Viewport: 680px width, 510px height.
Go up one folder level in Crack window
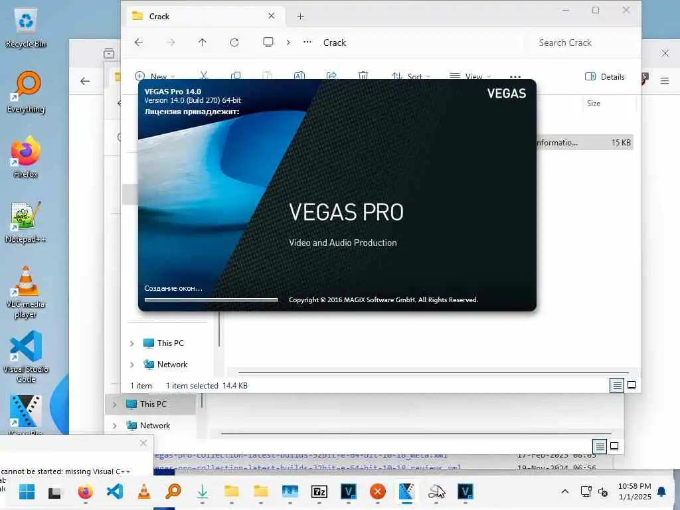point(202,42)
